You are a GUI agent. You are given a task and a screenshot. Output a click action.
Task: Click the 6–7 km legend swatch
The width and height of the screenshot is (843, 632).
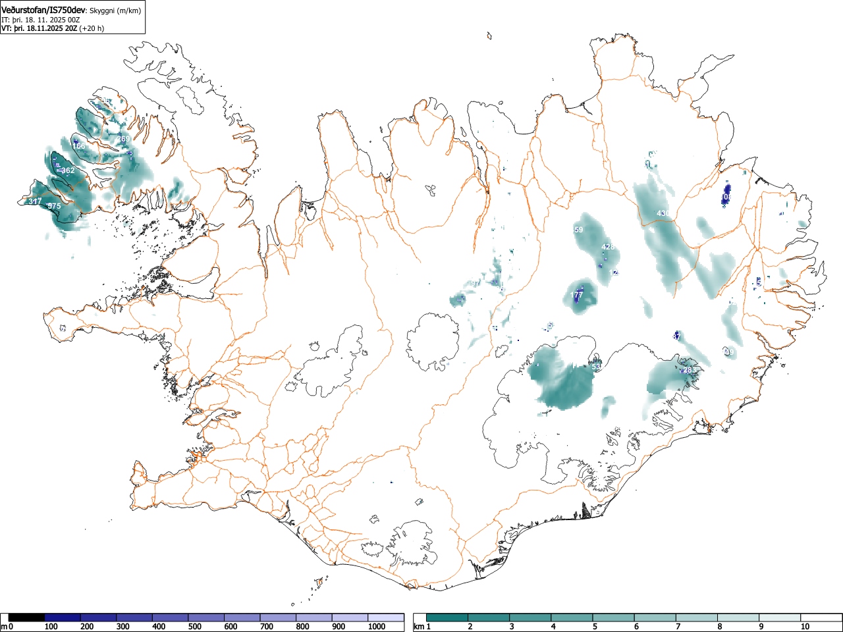pos(655,618)
